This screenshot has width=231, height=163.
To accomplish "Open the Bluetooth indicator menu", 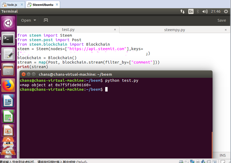I will click(x=198, y=11).
